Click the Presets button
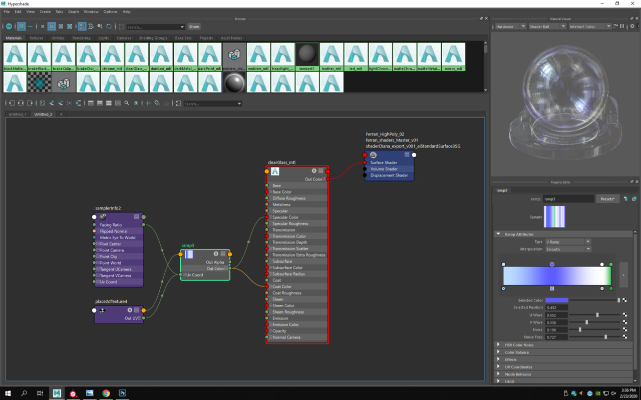 (607, 199)
